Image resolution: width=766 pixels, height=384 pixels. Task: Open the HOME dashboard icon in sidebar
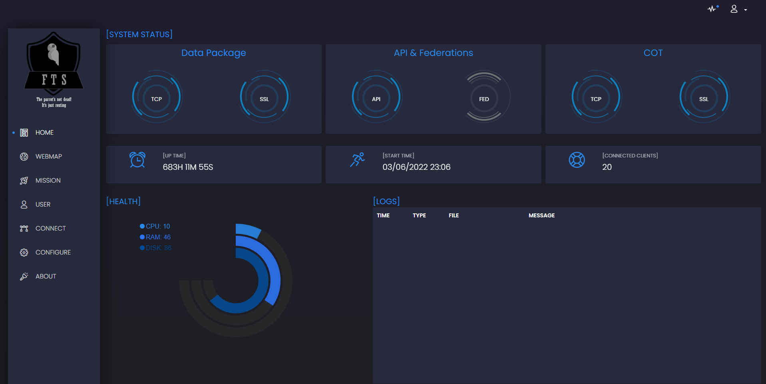tap(24, 133)
